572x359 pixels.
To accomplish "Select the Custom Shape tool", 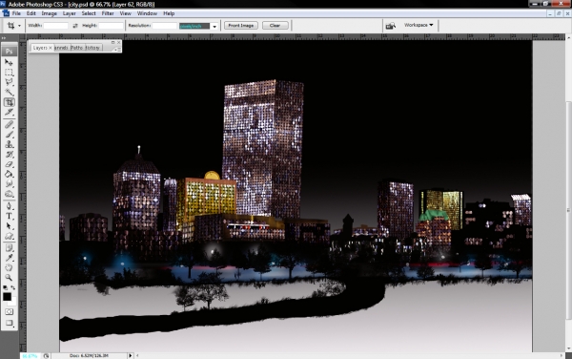I will tap(9, 236).
